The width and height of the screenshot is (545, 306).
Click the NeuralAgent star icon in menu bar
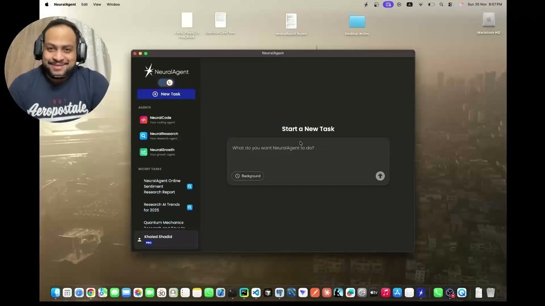point(366,4)
